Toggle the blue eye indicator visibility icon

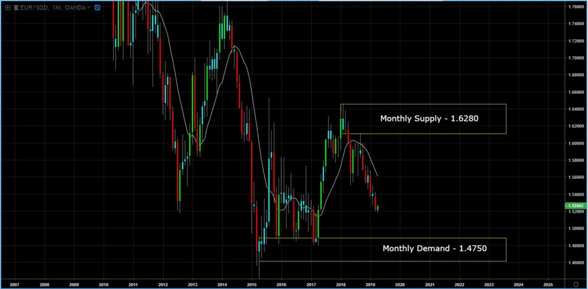click(98, 7)
